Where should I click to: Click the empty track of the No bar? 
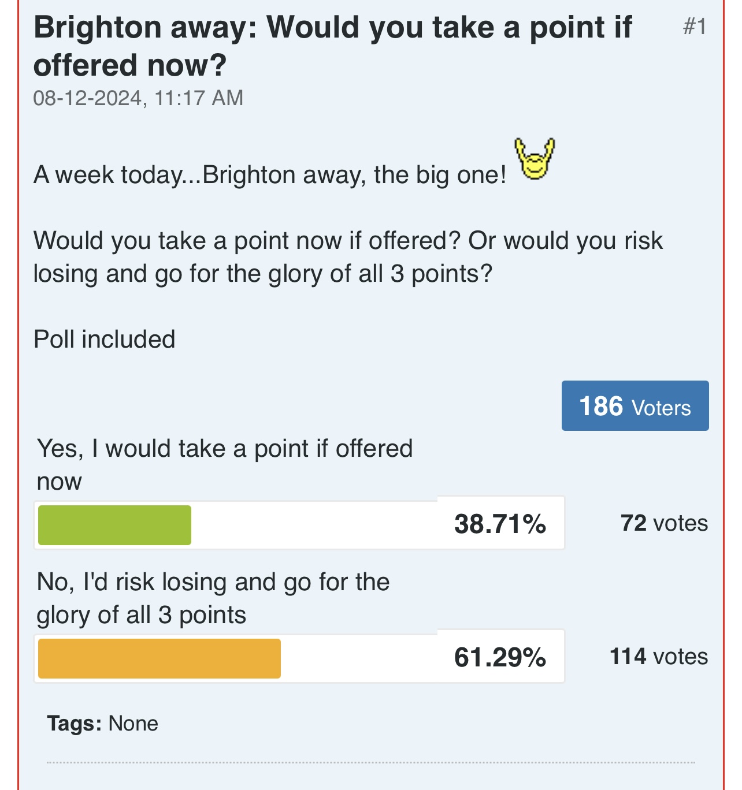(x=359, y=658)
